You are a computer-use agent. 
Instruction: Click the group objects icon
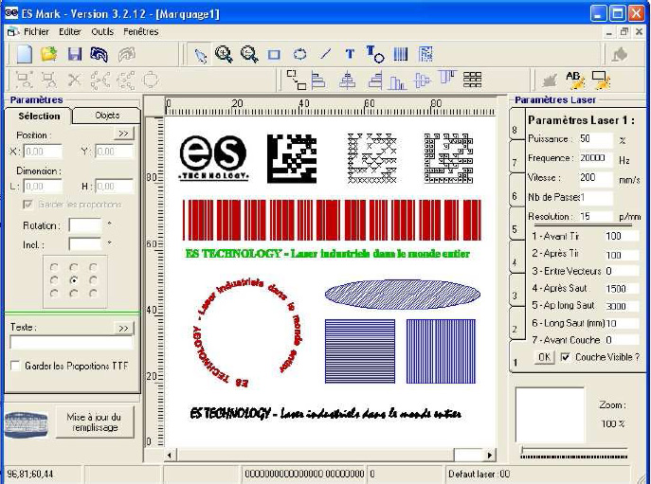coord(25,80)
